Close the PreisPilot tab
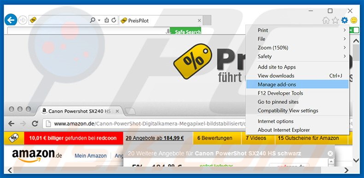Screen dimensions: 364x178 [199, 20]
